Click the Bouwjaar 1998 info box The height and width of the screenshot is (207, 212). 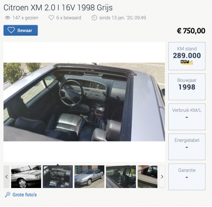pyautogui.click(x=187, y=87)
